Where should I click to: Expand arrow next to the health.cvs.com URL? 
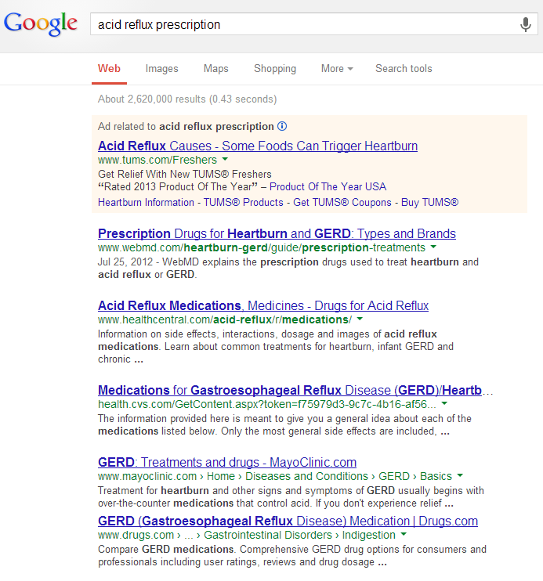click(x=444, y=403)
